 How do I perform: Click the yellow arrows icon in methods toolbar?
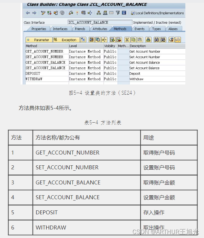(x=104, y=40)
